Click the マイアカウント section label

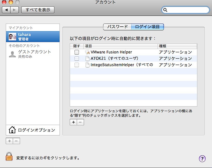[21, 28]
